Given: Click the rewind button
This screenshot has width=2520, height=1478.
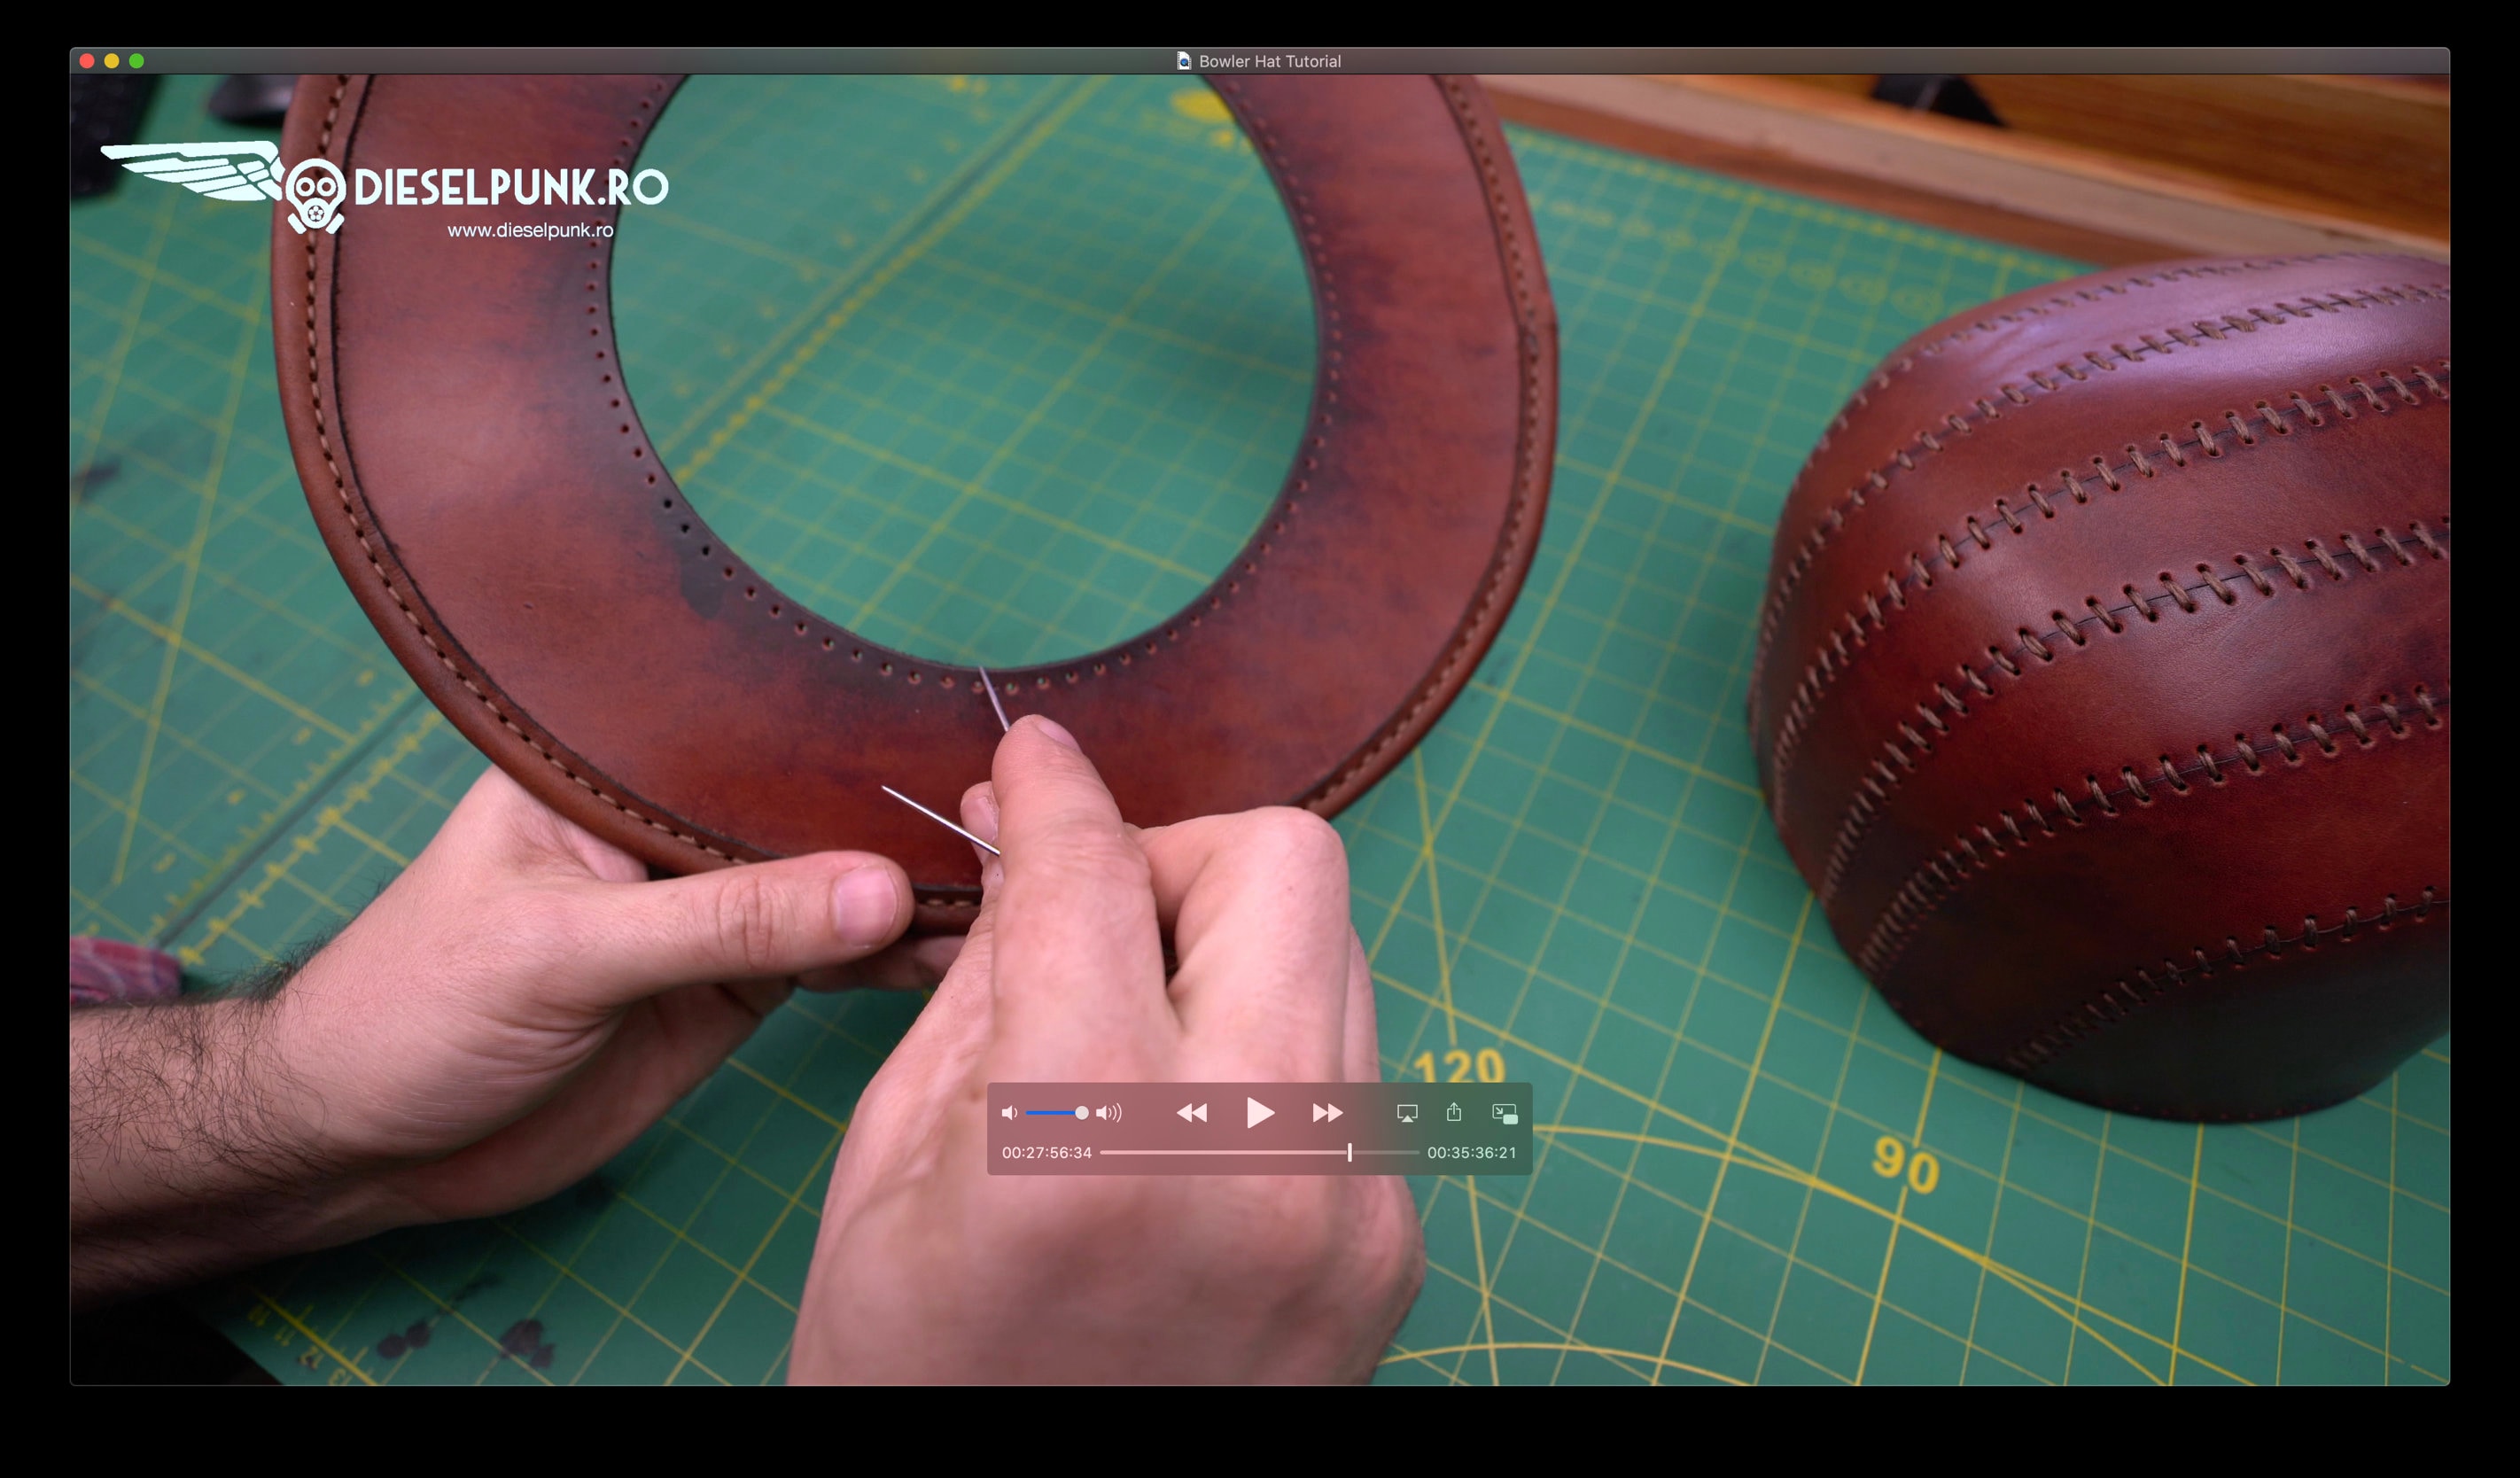Looking at the screenshot, I should click(x=1191, y=1113).
